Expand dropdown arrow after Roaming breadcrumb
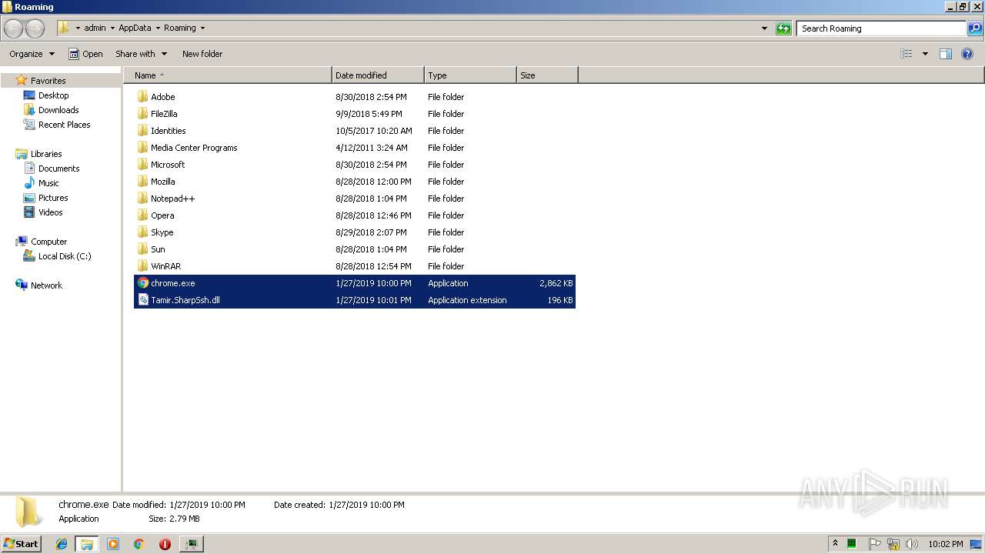The height and width of the screenshot is (554, 985). pos(202,28)
